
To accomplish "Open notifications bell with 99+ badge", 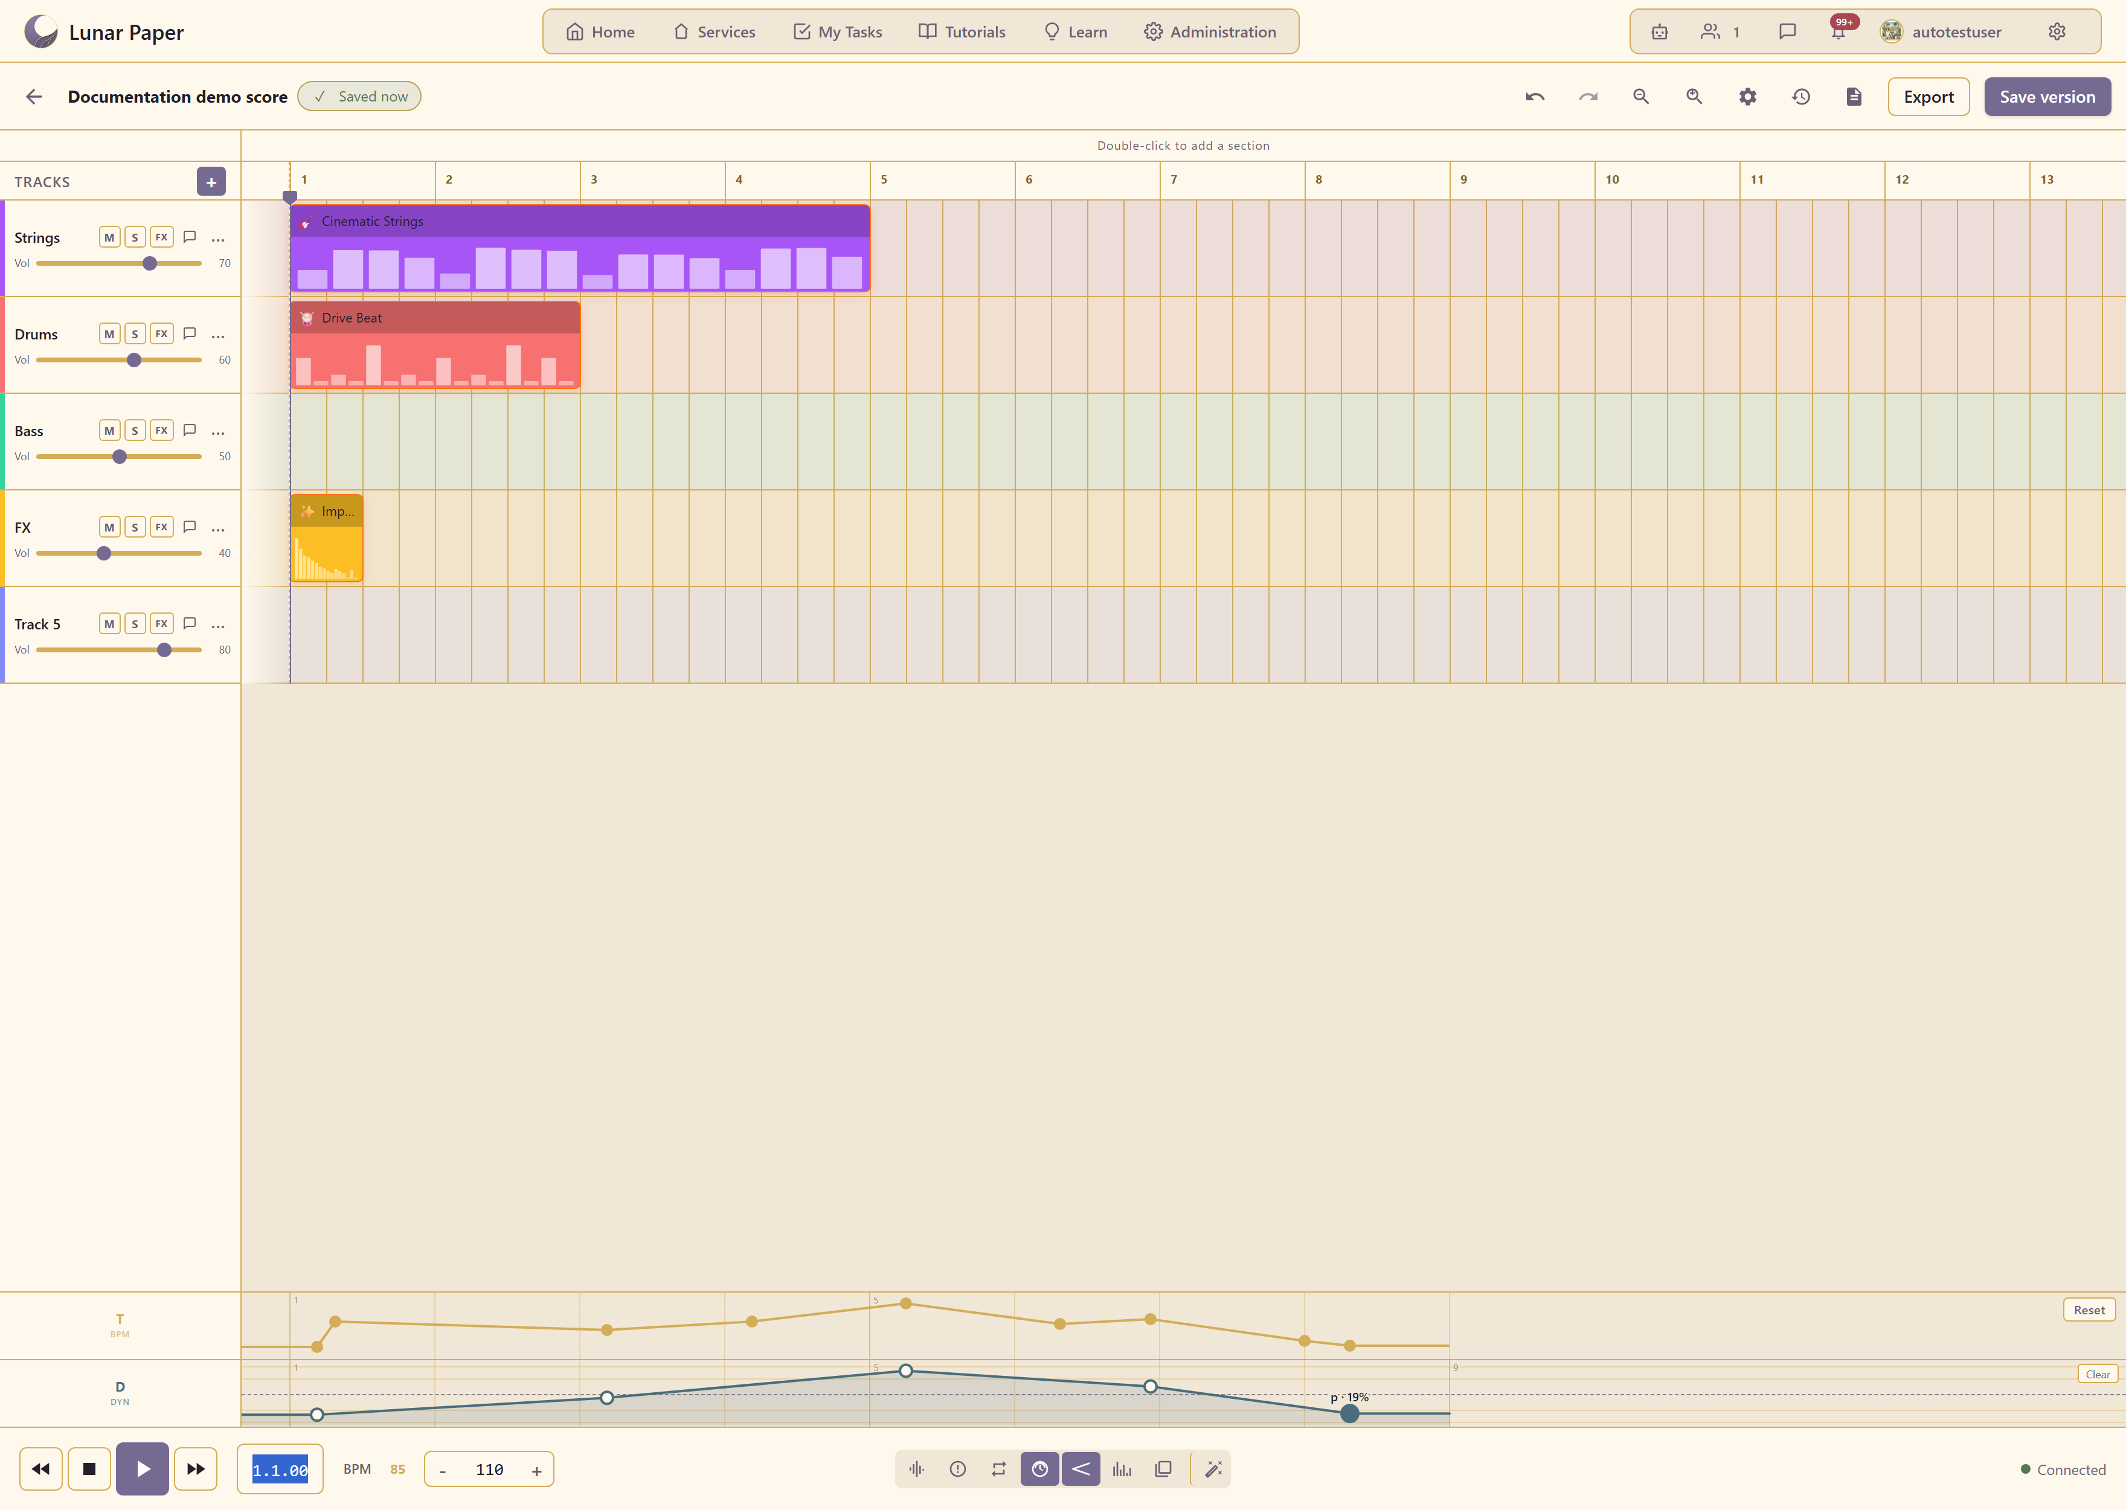I will pyautogui.click(x=1839, y=31).
